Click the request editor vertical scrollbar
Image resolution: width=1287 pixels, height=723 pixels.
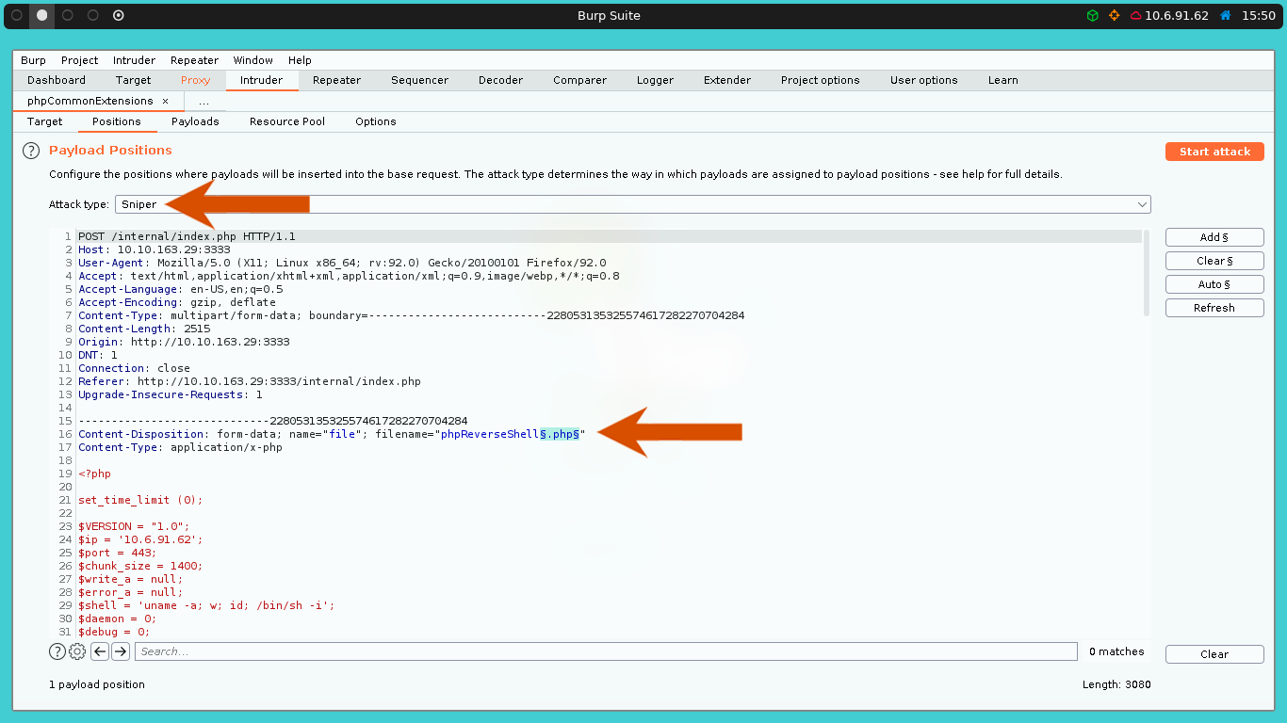[x=1147, y=273]
